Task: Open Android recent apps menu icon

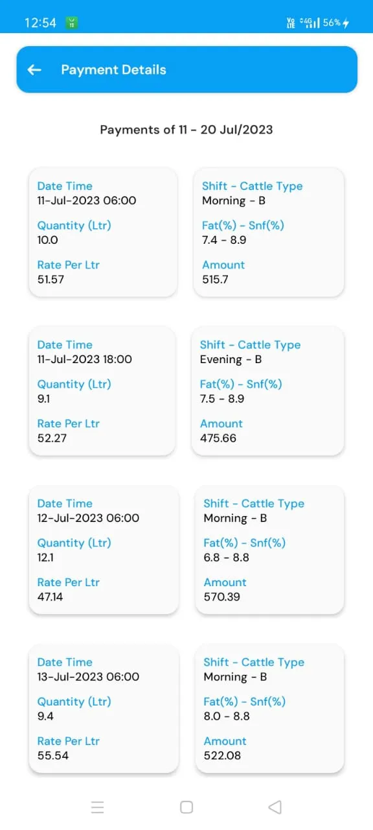Action: [98, 807]
